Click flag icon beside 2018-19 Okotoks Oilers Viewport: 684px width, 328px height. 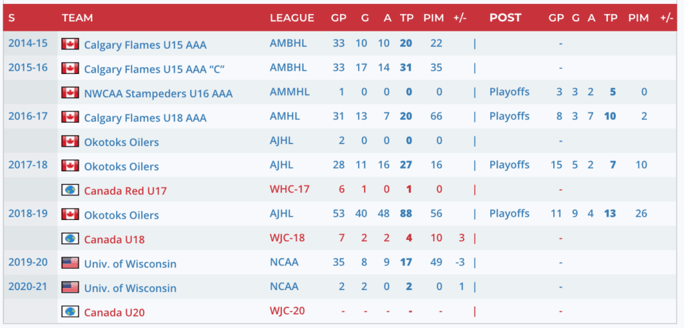[70, 215]
